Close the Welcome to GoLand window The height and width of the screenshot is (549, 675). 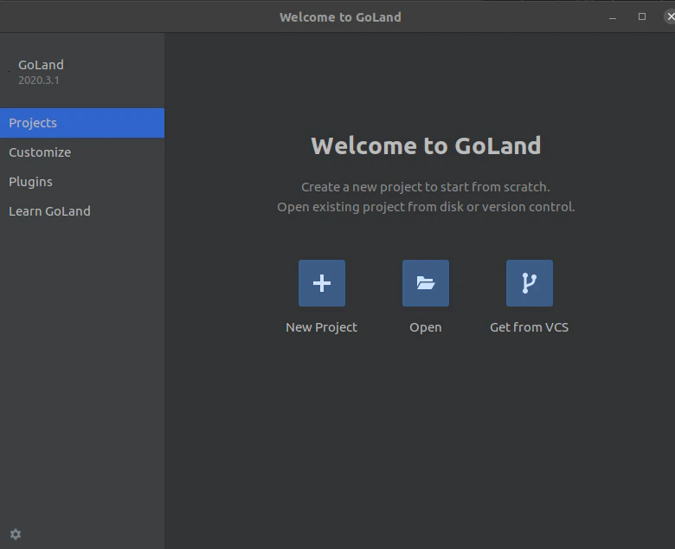click(670, 16)
